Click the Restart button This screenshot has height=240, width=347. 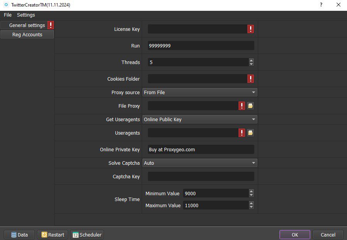point(52,235)
